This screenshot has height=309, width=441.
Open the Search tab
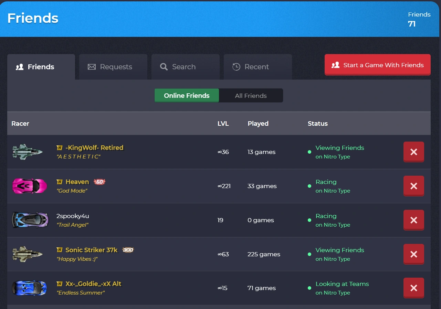coord(186,67)
